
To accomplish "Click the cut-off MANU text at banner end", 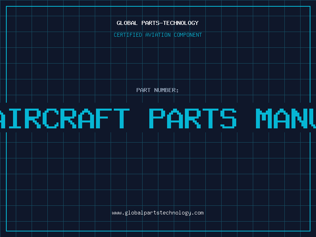I will coord(286,118).
